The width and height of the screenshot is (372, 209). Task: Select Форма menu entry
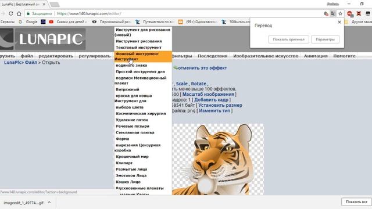(123, 139)
